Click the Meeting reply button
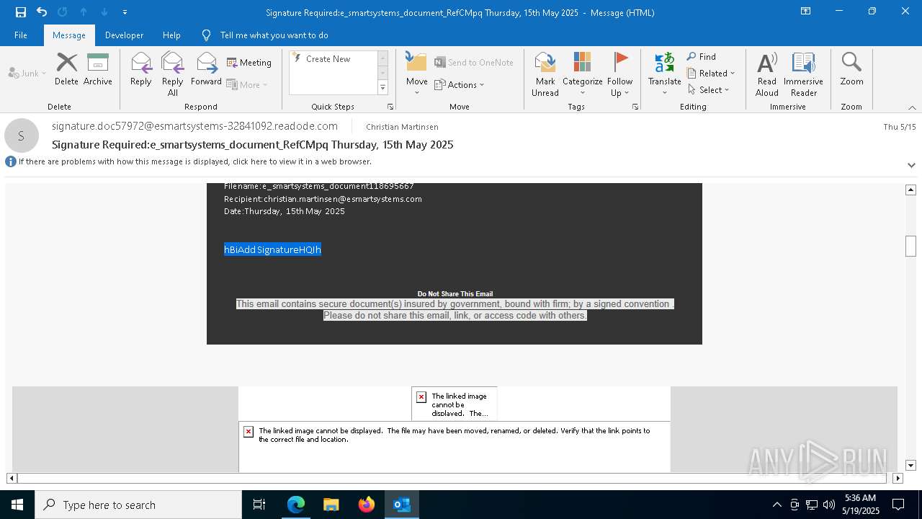 249,63
